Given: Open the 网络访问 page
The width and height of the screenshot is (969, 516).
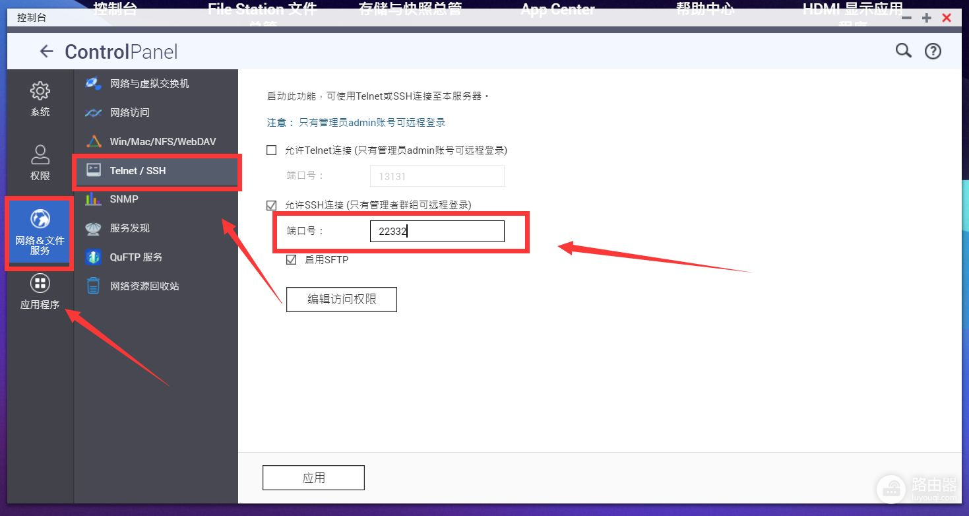Looking at the screenshot, I should (x=156, y=113).
